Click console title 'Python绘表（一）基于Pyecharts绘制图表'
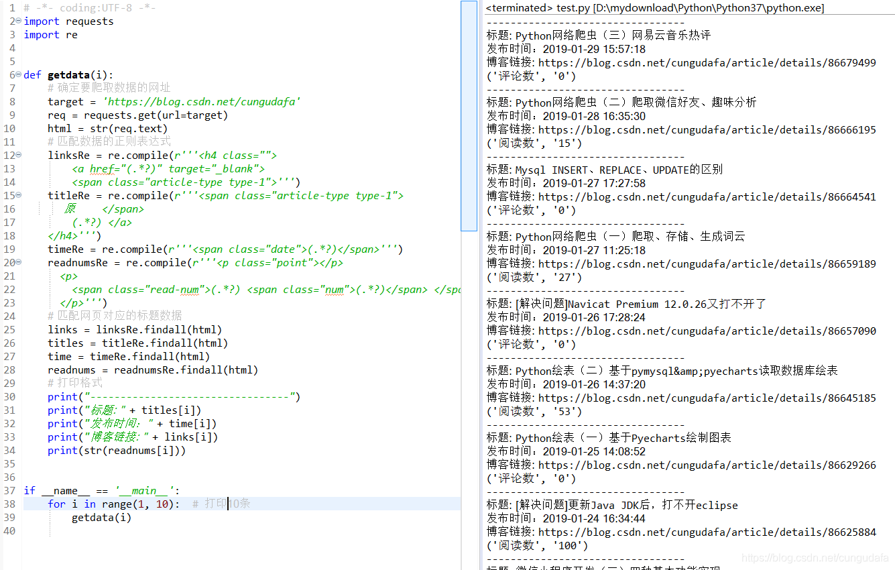 (623, 438)
